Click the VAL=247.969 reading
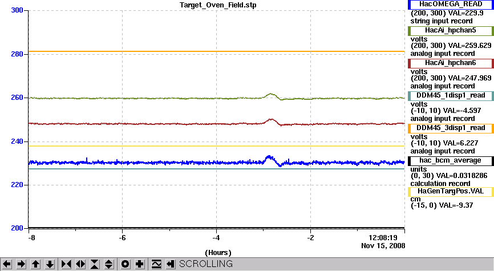This screenshot has width=494, height=271. point(469,78)
